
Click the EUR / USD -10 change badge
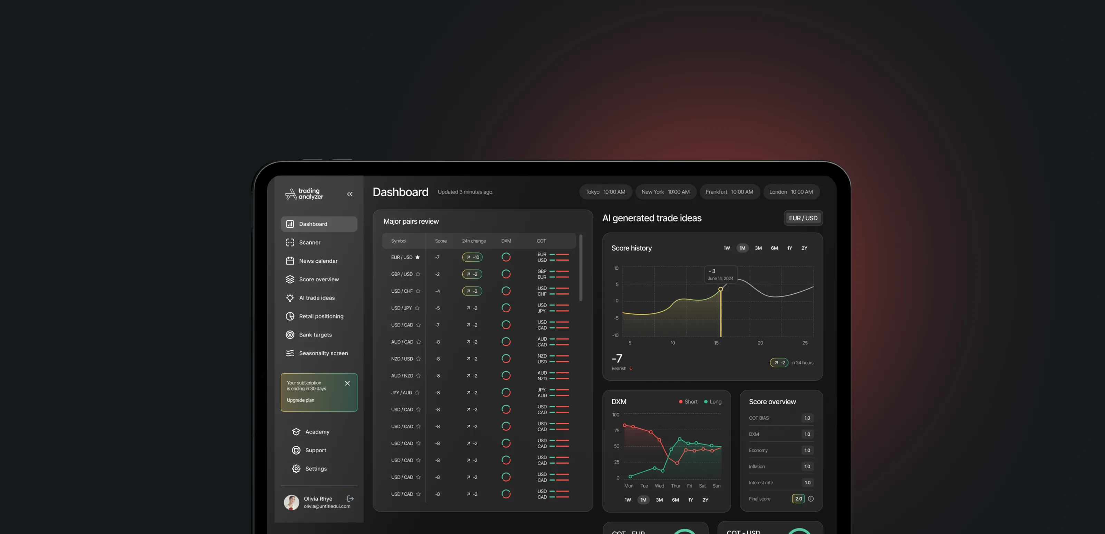point(472,258)
